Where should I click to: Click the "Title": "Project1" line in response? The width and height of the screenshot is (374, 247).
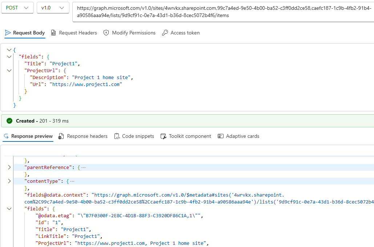coord(63,229)
